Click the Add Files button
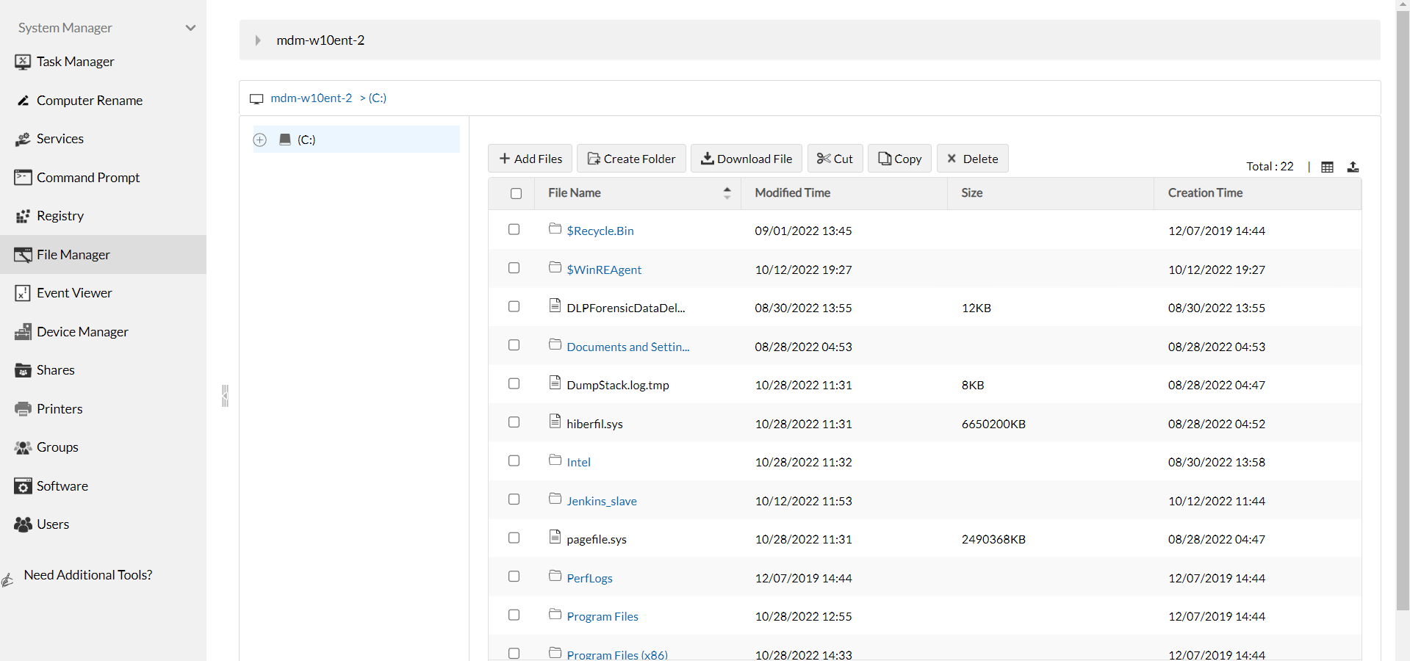This screenshot has width=1410, height=661. (530, 159)
